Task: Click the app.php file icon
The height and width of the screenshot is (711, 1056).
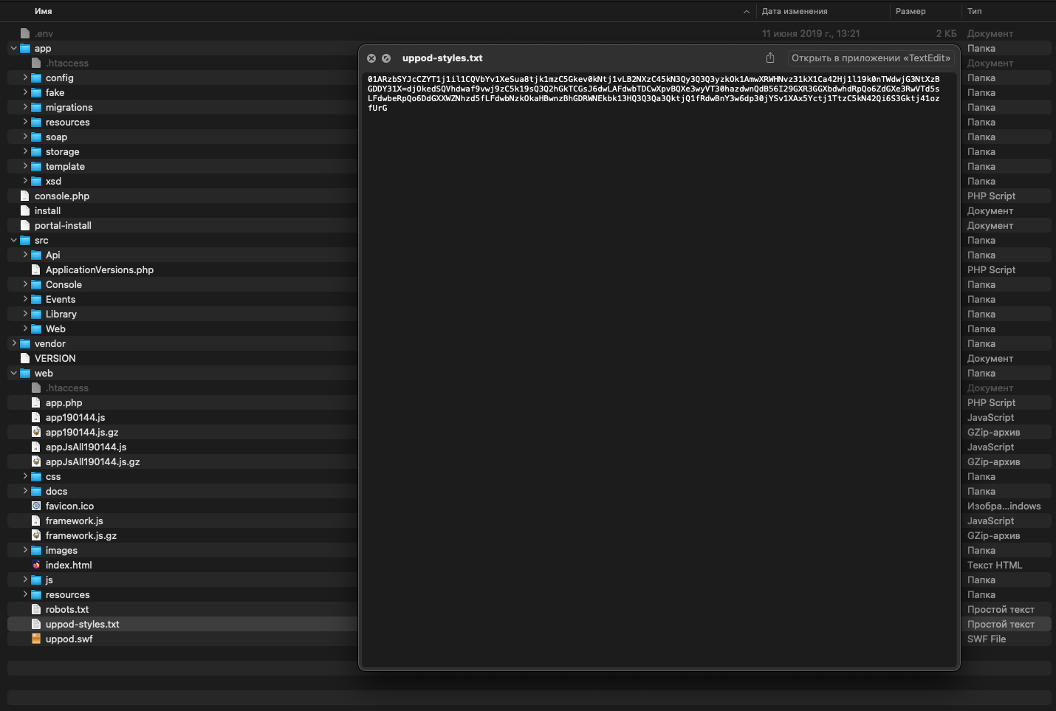Action: click(x=36, y=402)
